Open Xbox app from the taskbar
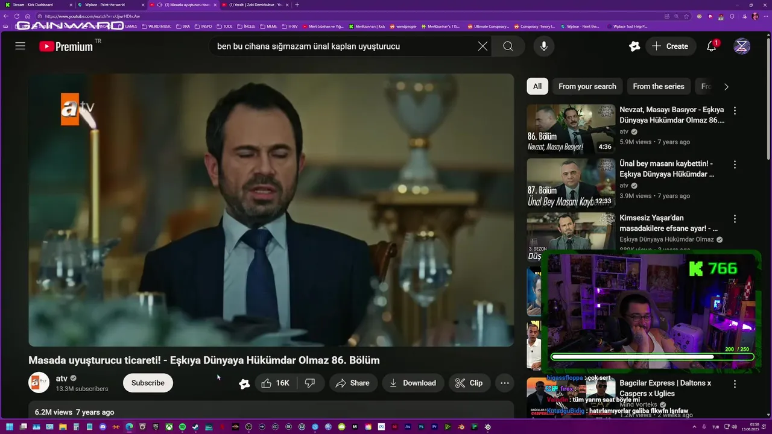 (x=169, y=427)
